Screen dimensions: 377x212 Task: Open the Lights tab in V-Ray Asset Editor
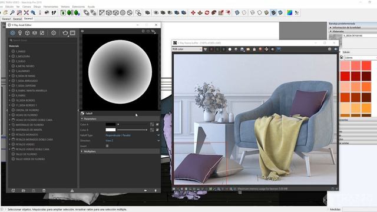coord(20,33)
